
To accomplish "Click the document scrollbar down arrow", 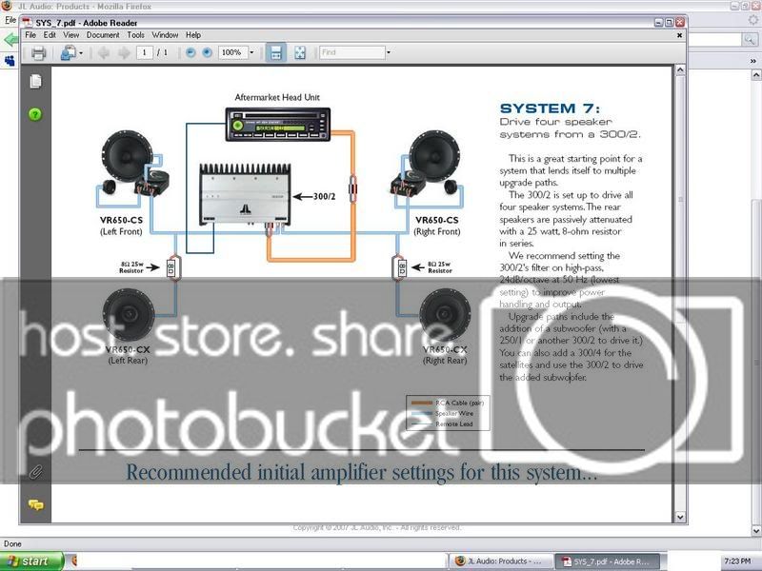I will 680,517.
